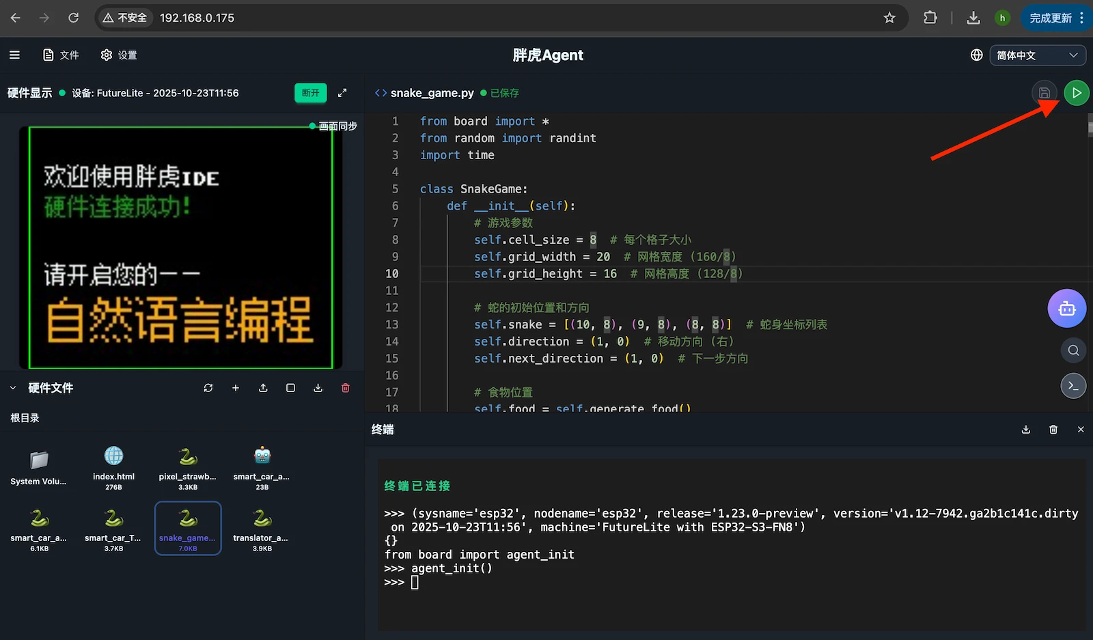Collapse the 硬件文件 panel chevron
Image resolution: width=1093 pixels, height=640 pixels.
[12, 387]
